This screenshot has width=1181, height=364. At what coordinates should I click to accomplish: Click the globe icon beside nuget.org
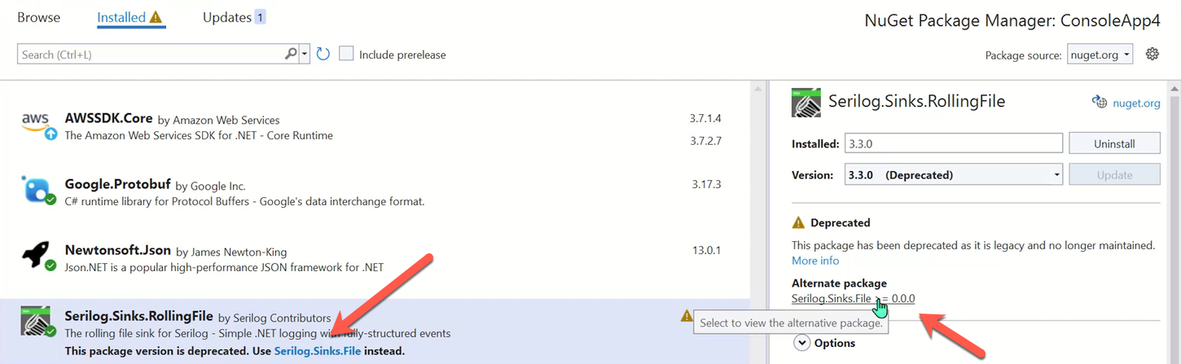coord(1100,103)
